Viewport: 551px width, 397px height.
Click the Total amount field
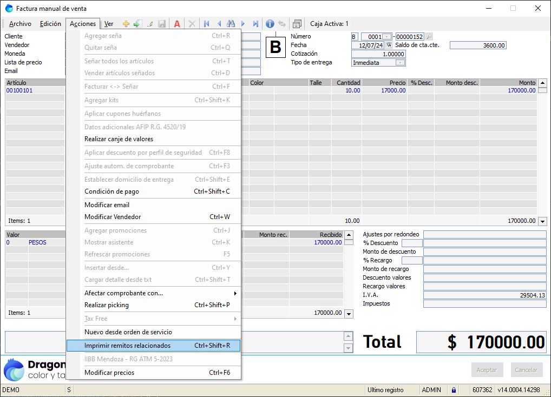pyautogui.click(x=481, y=342)
